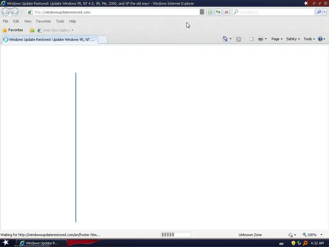Image resolution: width=329 pixels, height=247 pixels.
Task: Click the star button in title bar
Action: pyautogui.click(x=306, y=3)
